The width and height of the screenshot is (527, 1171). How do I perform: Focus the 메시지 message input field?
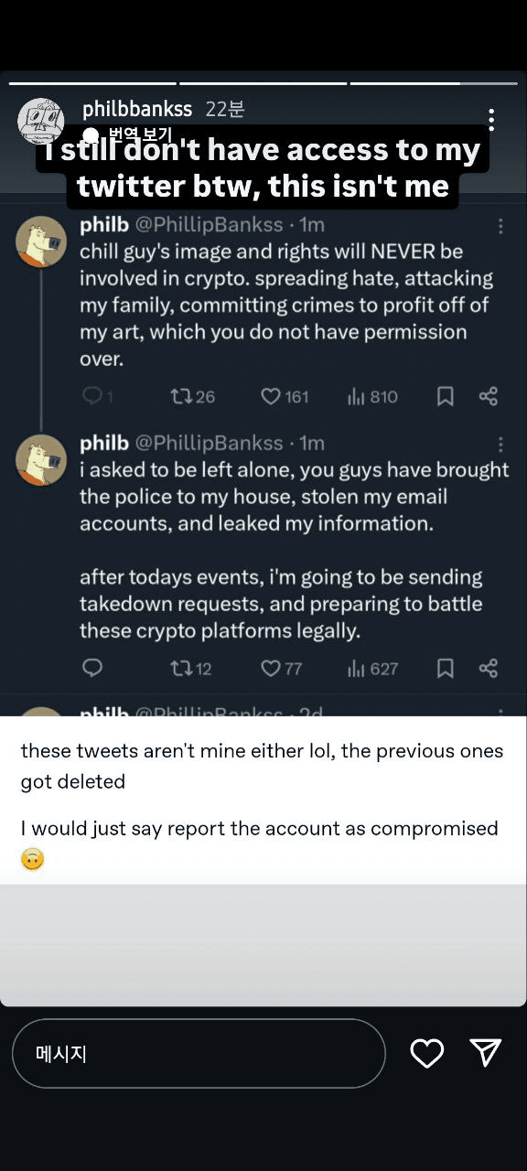click(199, 1053)
